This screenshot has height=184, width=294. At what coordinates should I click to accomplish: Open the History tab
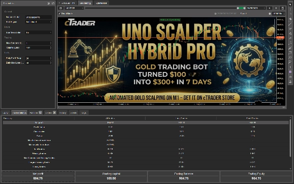[63, 113]
